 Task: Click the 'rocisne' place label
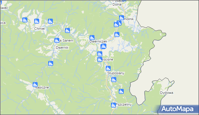108,59
